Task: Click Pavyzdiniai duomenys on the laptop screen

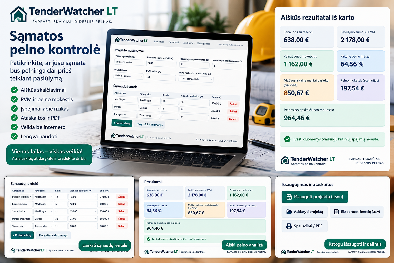Action: 150,125
